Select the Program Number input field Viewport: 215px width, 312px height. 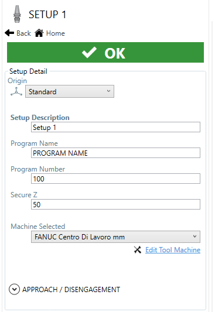coord(115,179)
